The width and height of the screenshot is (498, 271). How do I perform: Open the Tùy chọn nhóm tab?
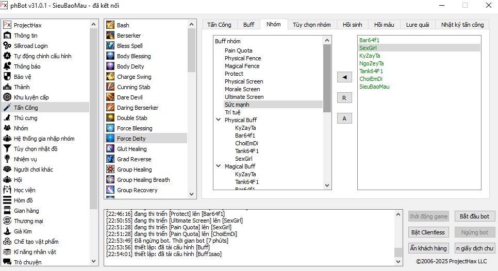(x=311, y=25)
